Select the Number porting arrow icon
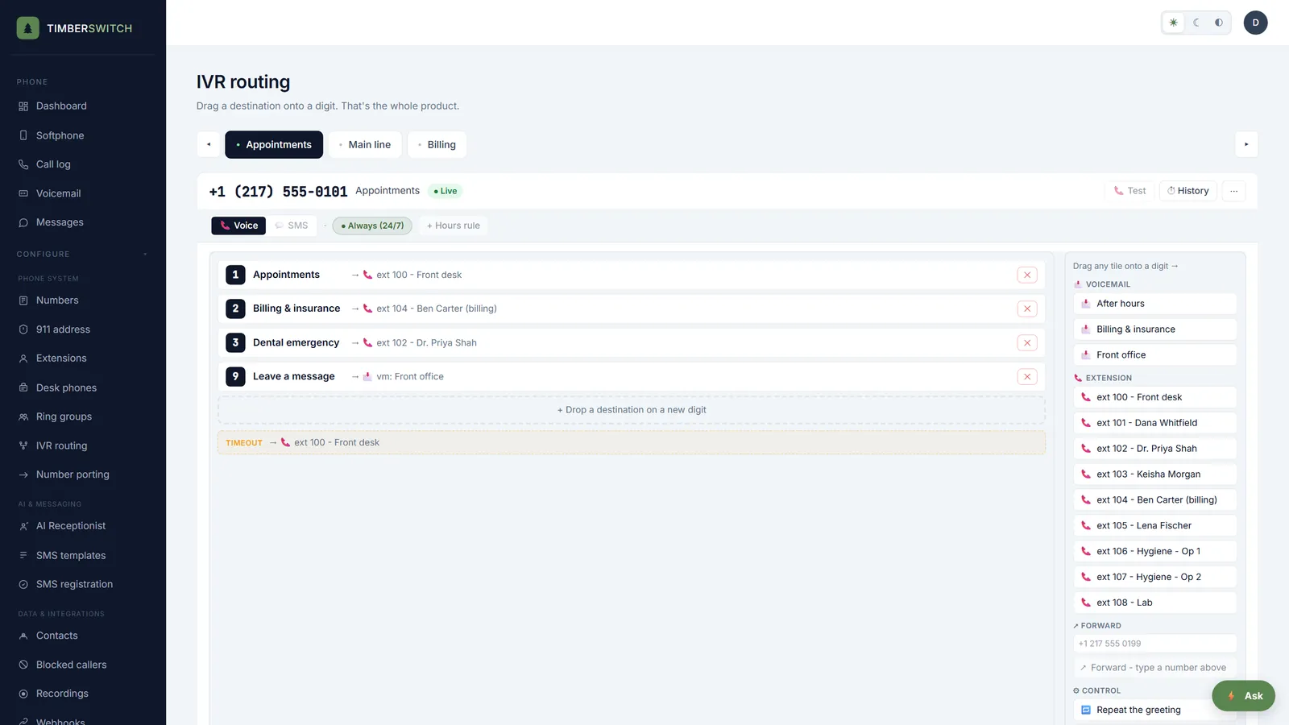The image size is (1289, 725). point(23,474)
